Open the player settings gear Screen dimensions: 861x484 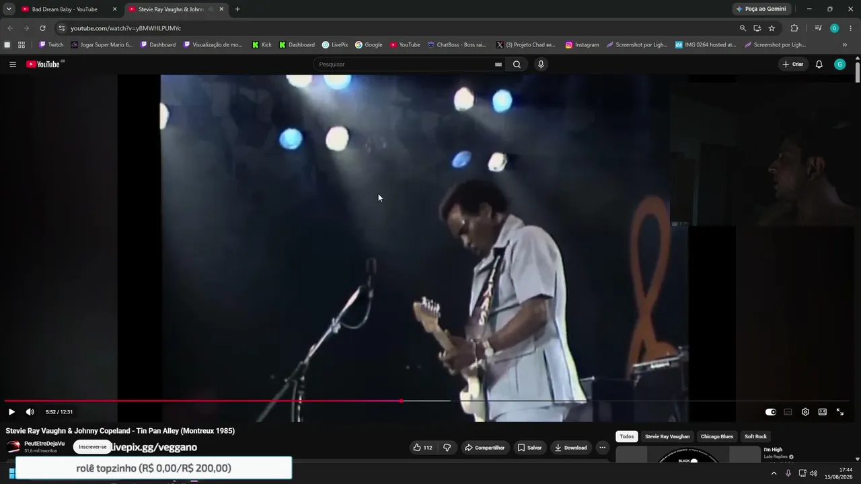coord(805,412)
